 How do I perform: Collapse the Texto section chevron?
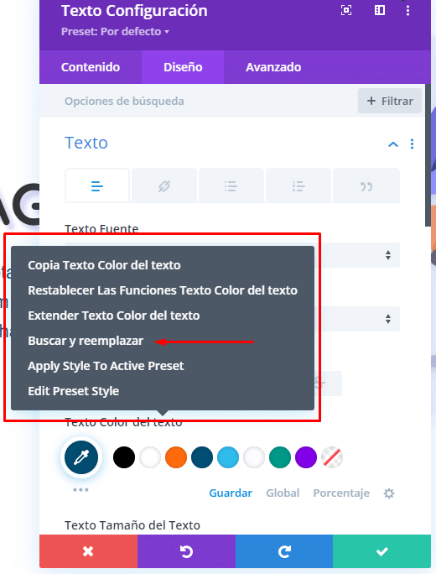tap(393, 144)
